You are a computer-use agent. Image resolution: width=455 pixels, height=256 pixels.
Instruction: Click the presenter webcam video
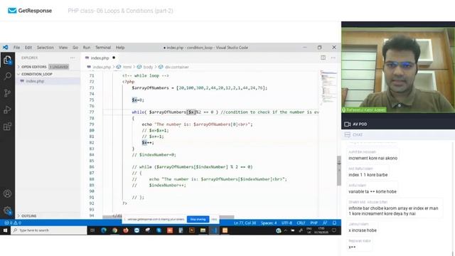pos(398,70)
